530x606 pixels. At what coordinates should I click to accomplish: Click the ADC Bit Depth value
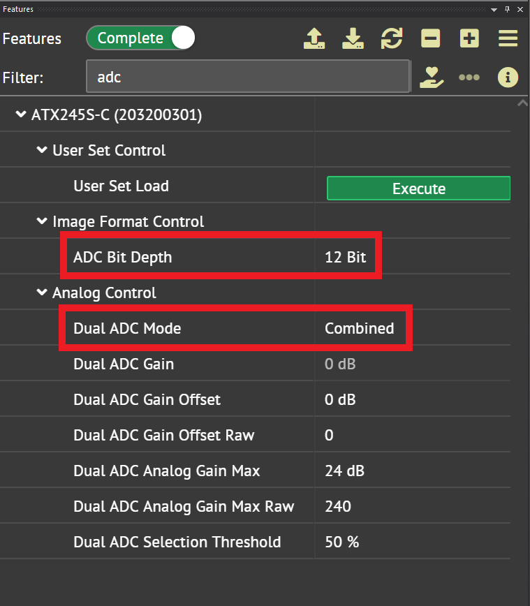coord(346,257)
